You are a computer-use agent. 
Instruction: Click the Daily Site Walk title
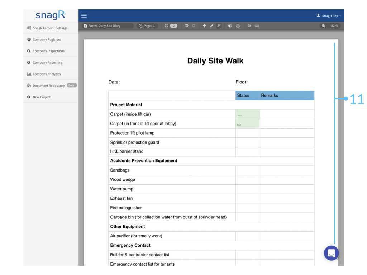click(x=215, y=61)
